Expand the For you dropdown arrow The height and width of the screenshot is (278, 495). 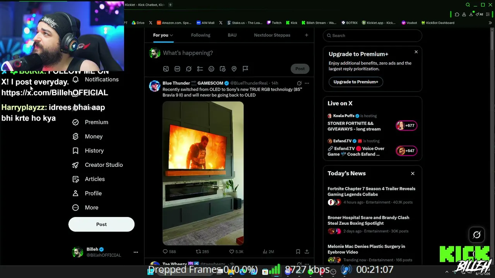[171, 36]
